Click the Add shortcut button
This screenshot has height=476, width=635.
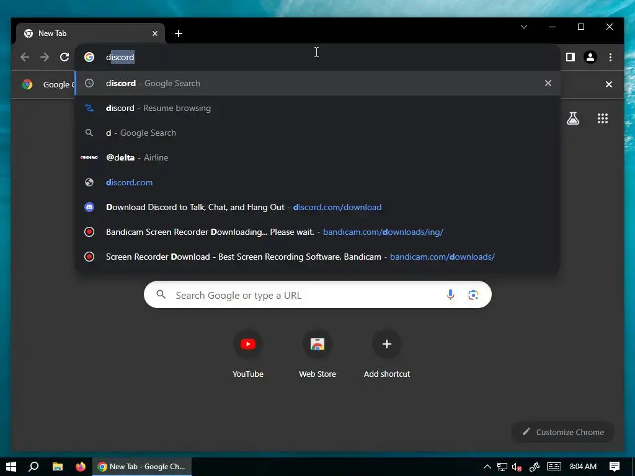pyautogui.click(x=387, y=355)
